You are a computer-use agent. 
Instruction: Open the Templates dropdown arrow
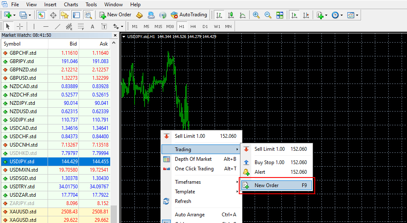(357, 15)
